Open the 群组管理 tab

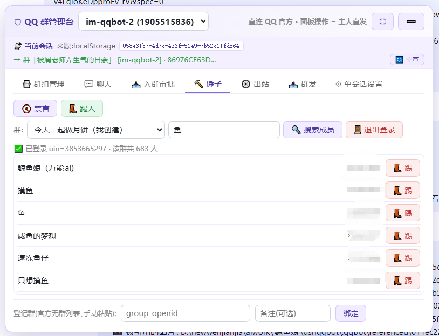(43, 84)
